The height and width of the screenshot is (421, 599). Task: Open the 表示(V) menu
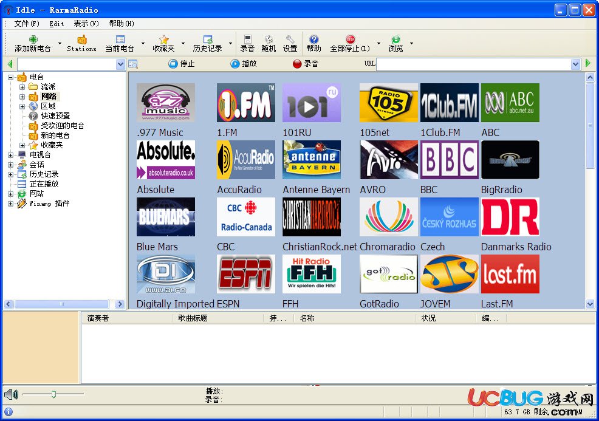coord(86,24)
